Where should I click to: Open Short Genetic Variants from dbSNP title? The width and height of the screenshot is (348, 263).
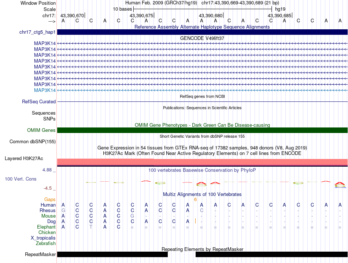(202, 136)
